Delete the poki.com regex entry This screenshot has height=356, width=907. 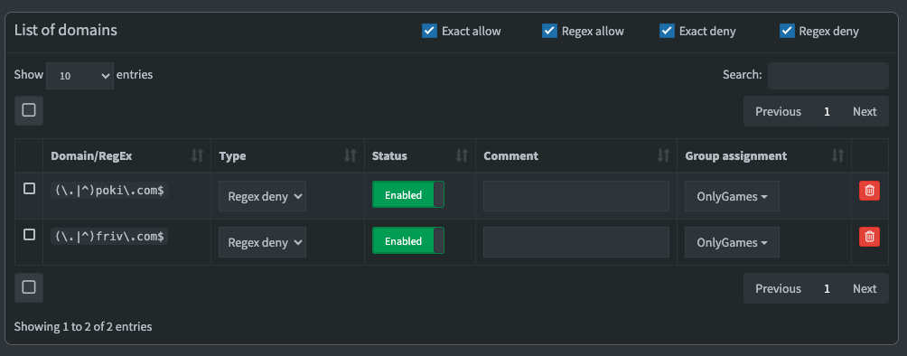[869, 191]
